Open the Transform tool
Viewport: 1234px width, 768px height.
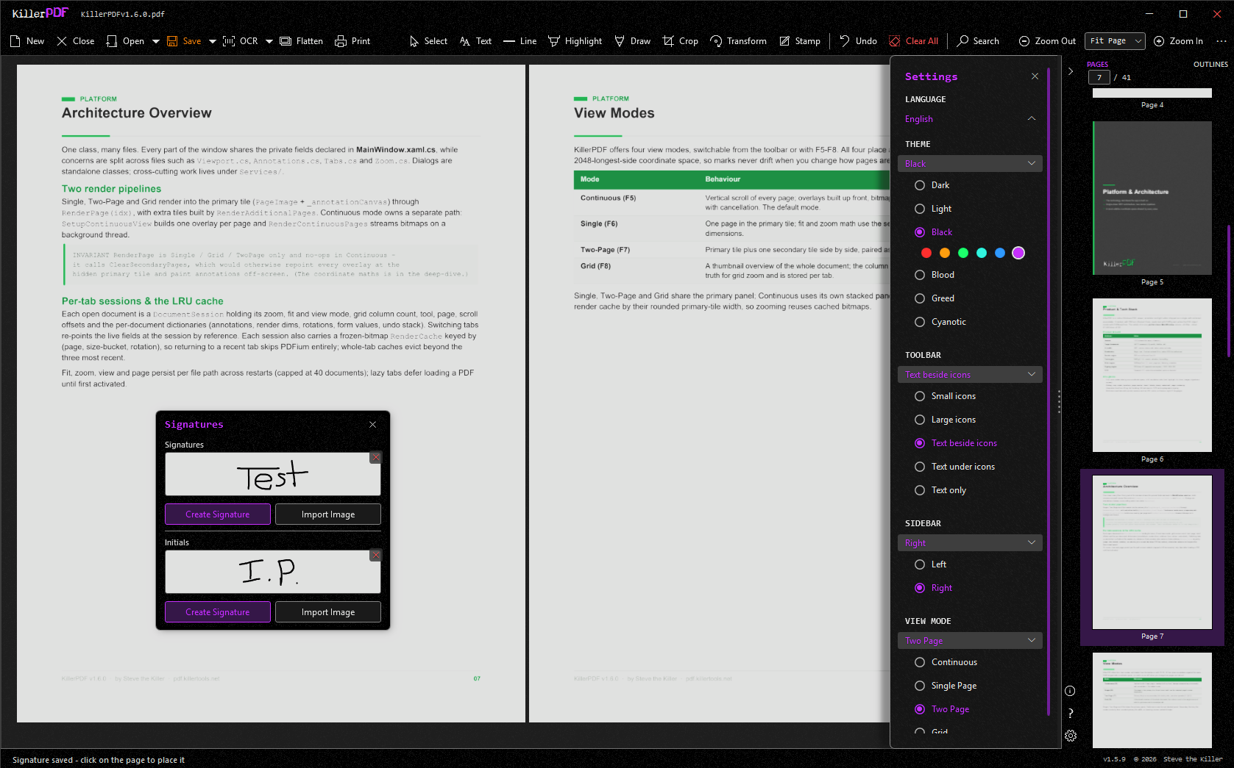coord(739,41)
